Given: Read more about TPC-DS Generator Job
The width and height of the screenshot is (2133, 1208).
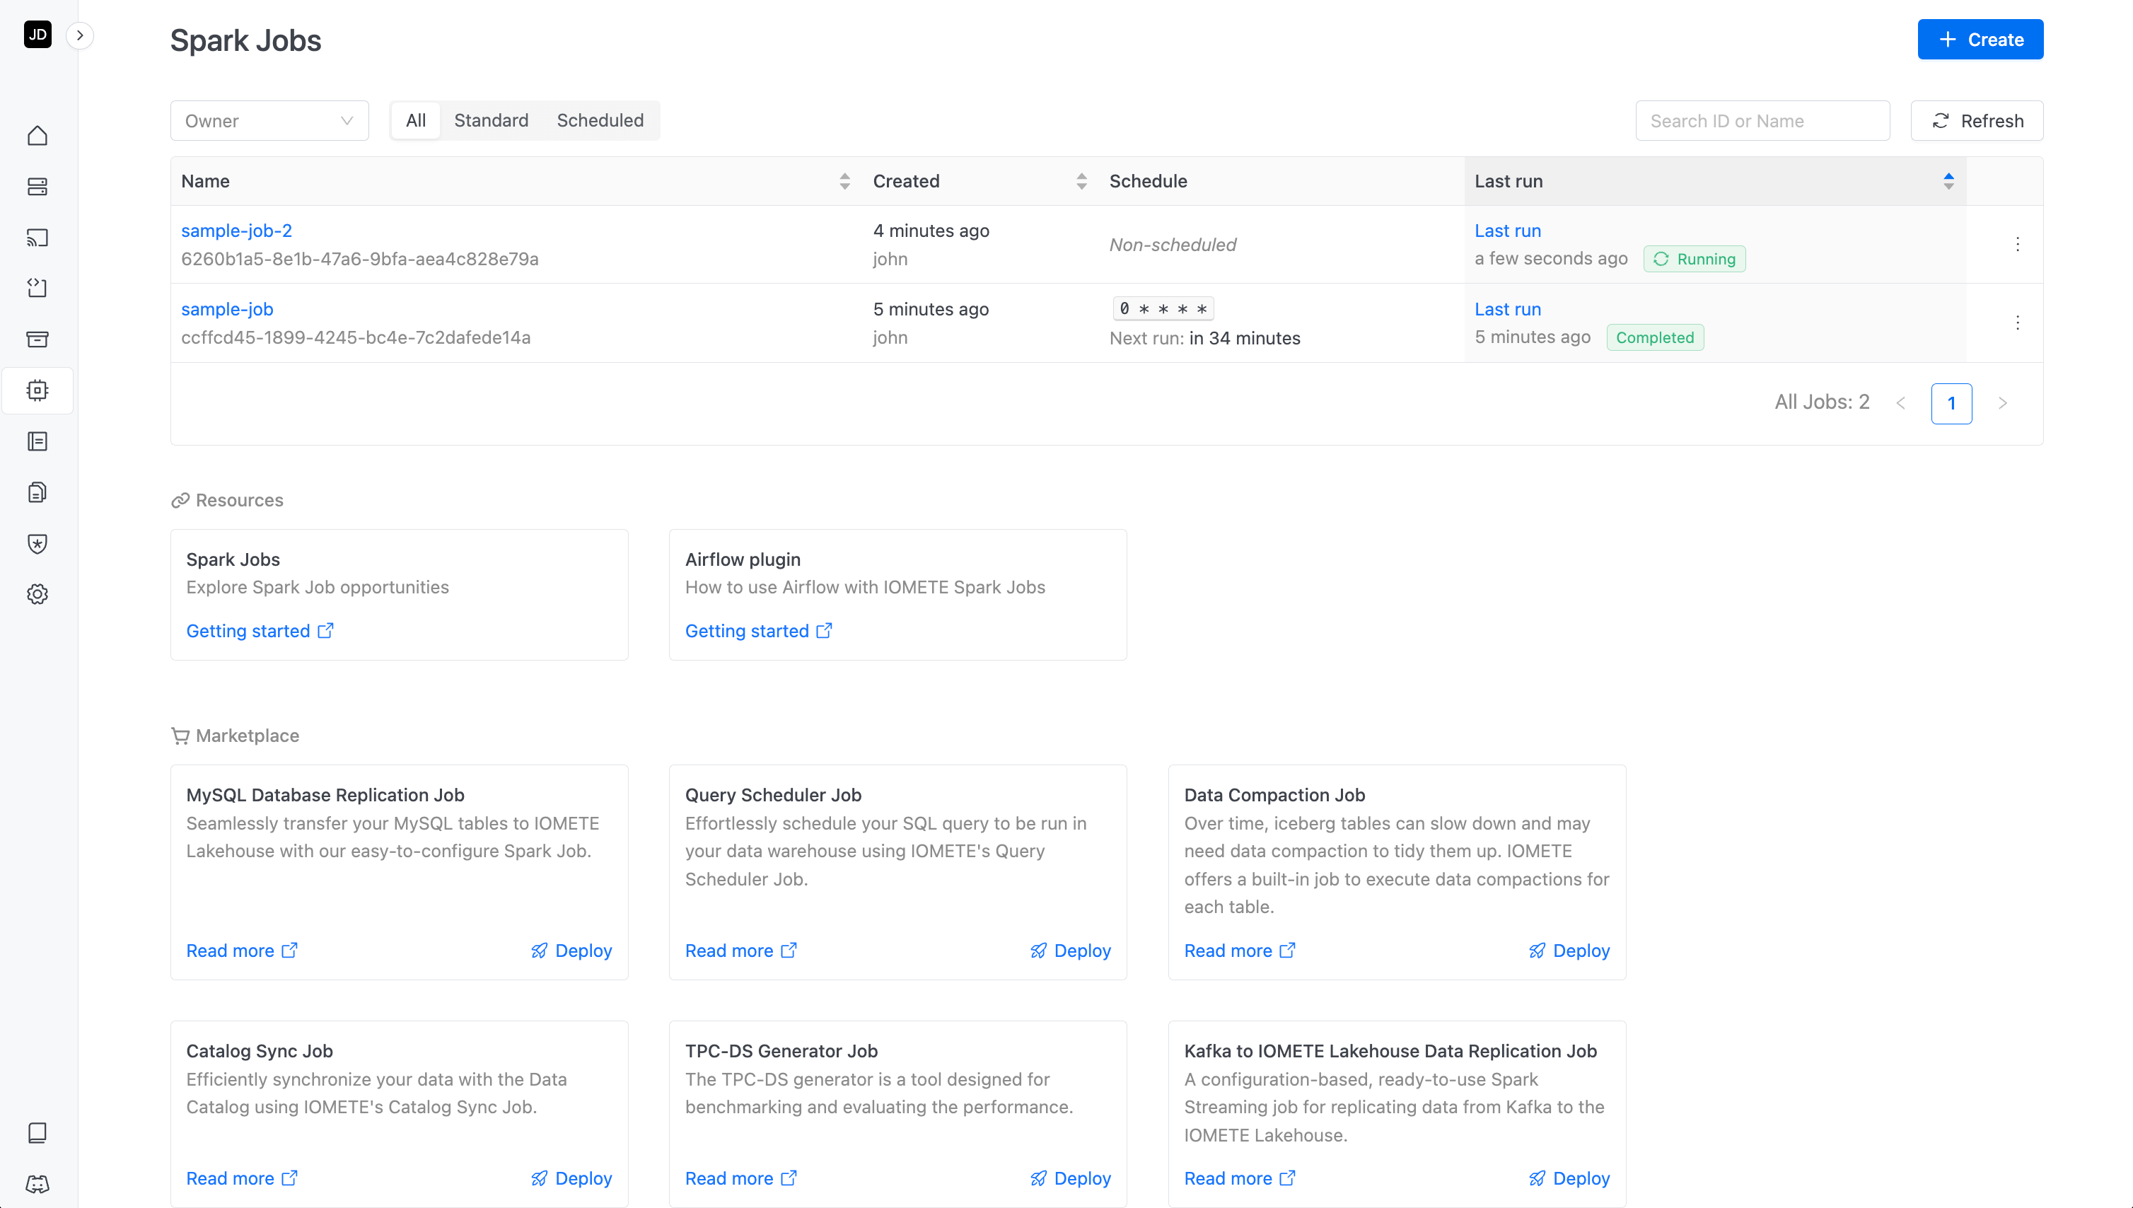Looking at the screenshot, I should pos(740,1178).
